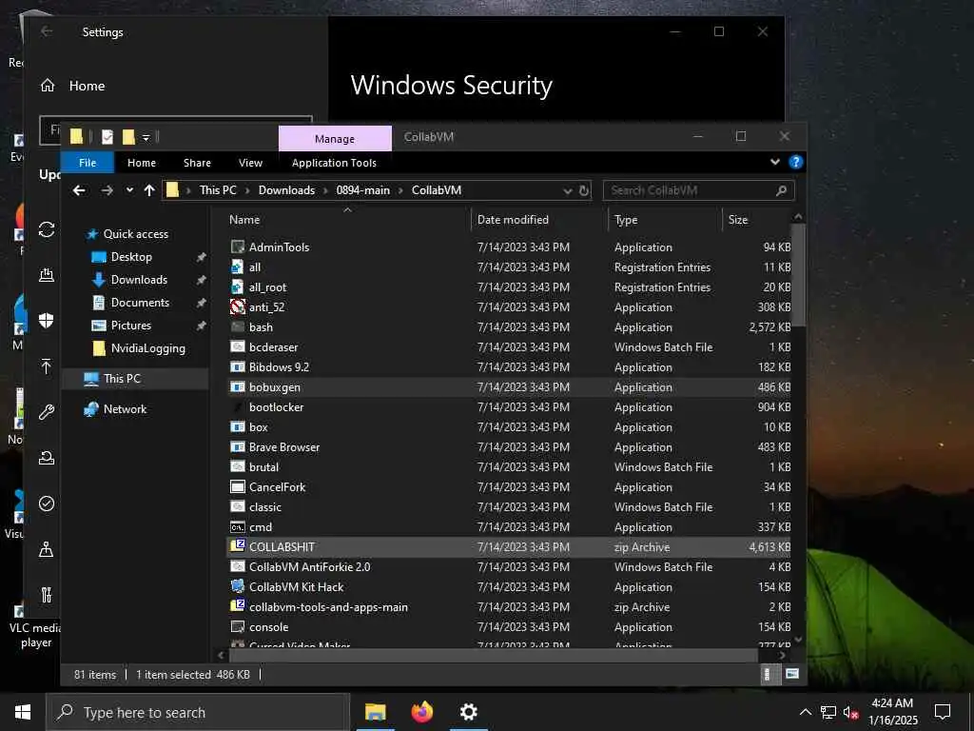Select the CollabVM Kit Hack icon
Image resolution: width=974 pixels, height=731 pixels.
(x=237, y=586)
